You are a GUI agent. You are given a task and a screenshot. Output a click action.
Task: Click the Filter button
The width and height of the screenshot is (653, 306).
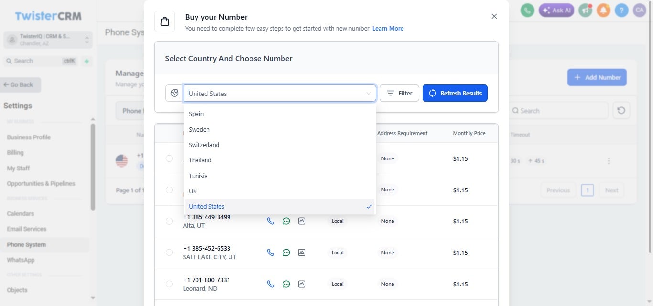tap(399, 93)
